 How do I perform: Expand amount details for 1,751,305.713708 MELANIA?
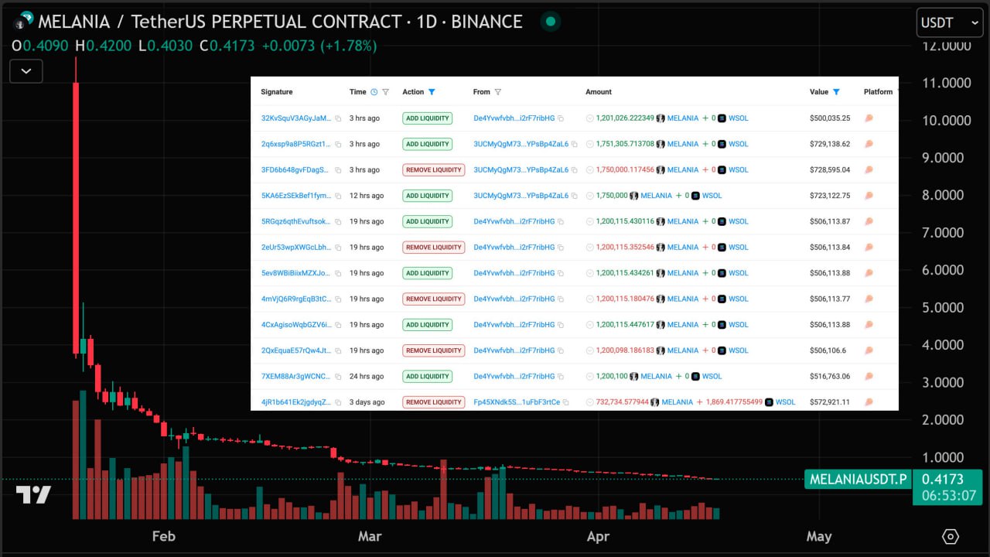pyautogui.click(x=589, y=144)
